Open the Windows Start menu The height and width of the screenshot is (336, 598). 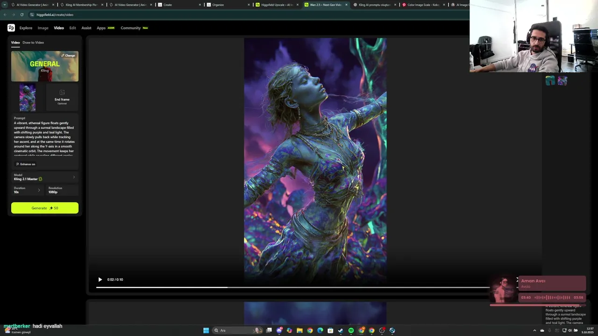coord(206,330)
